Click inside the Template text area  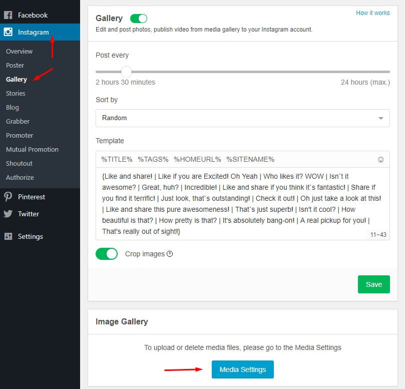click(x=242, y=204)
